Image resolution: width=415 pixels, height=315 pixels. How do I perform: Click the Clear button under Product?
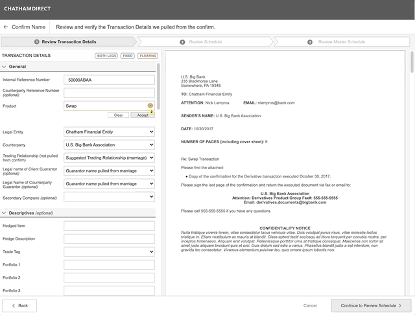118,115
